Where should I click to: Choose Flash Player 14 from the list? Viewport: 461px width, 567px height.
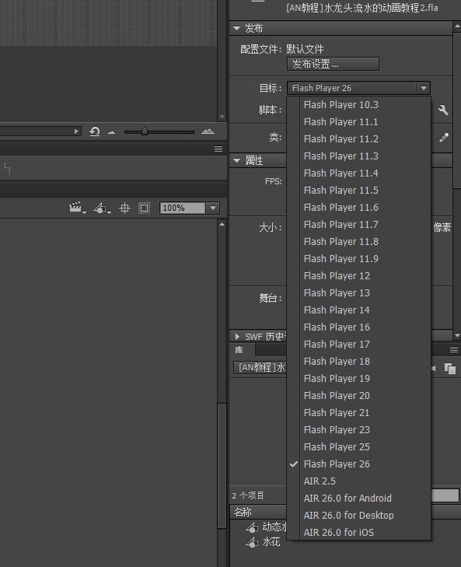tap(365, 310)
